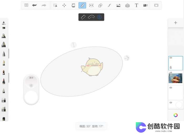Start time-lapse recording with camera icon
Screen dimensions: 184x134
(145, 5)
